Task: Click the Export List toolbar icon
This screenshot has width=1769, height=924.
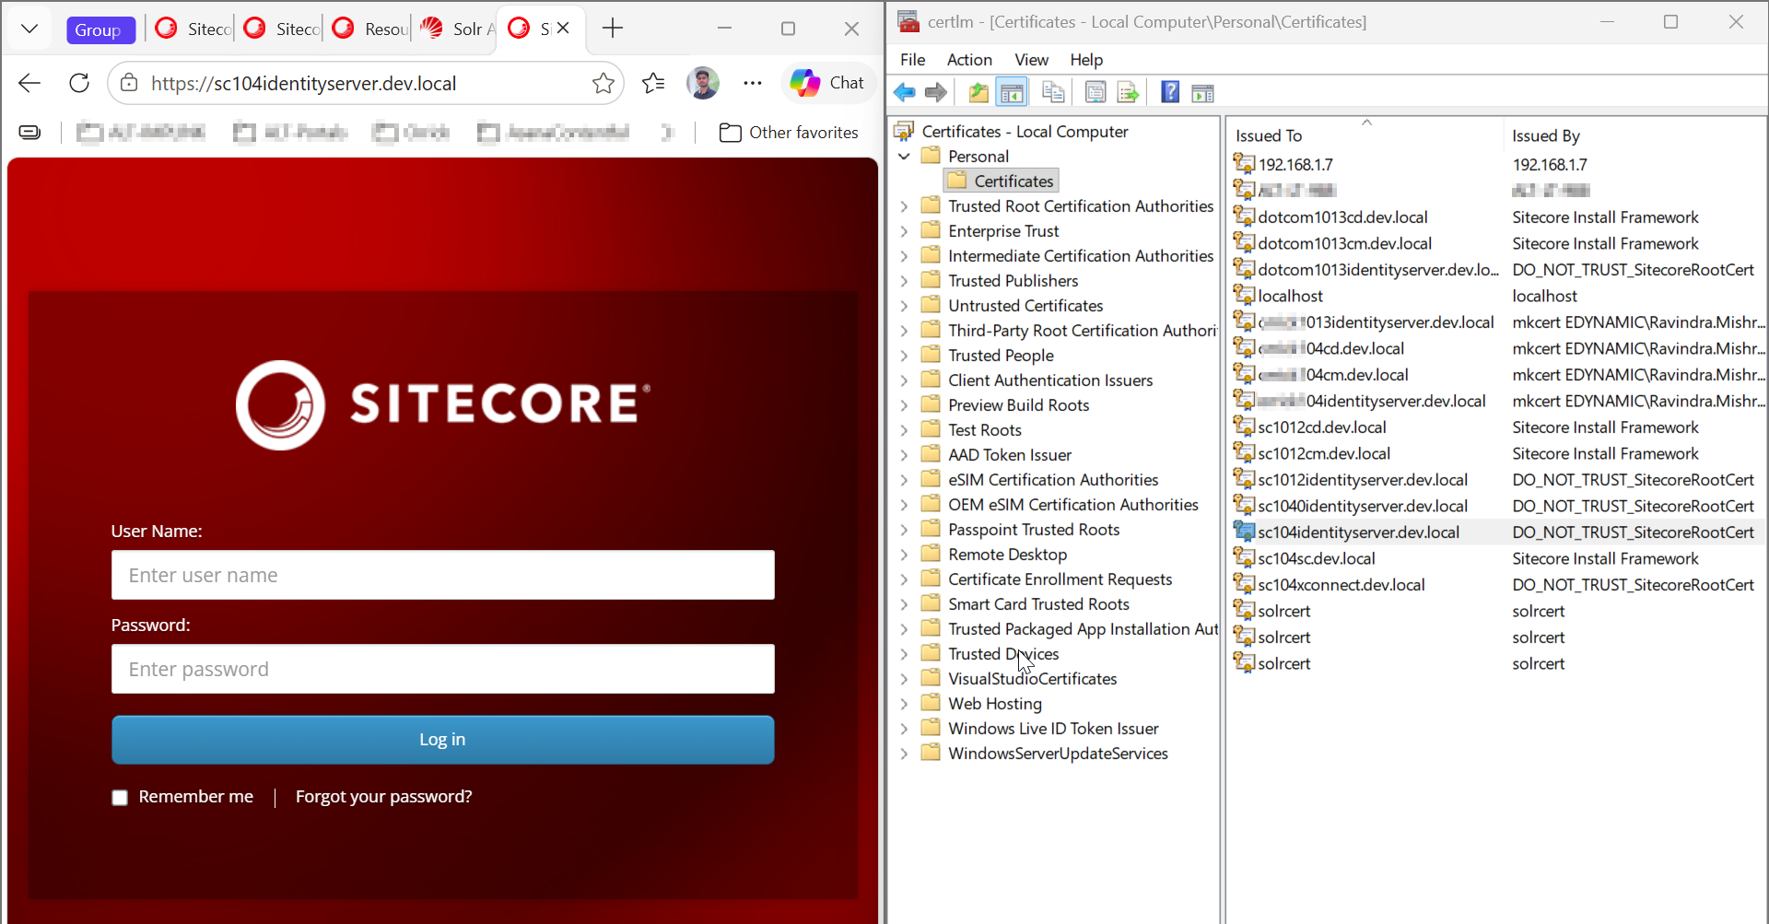Action: (1128, 92)
